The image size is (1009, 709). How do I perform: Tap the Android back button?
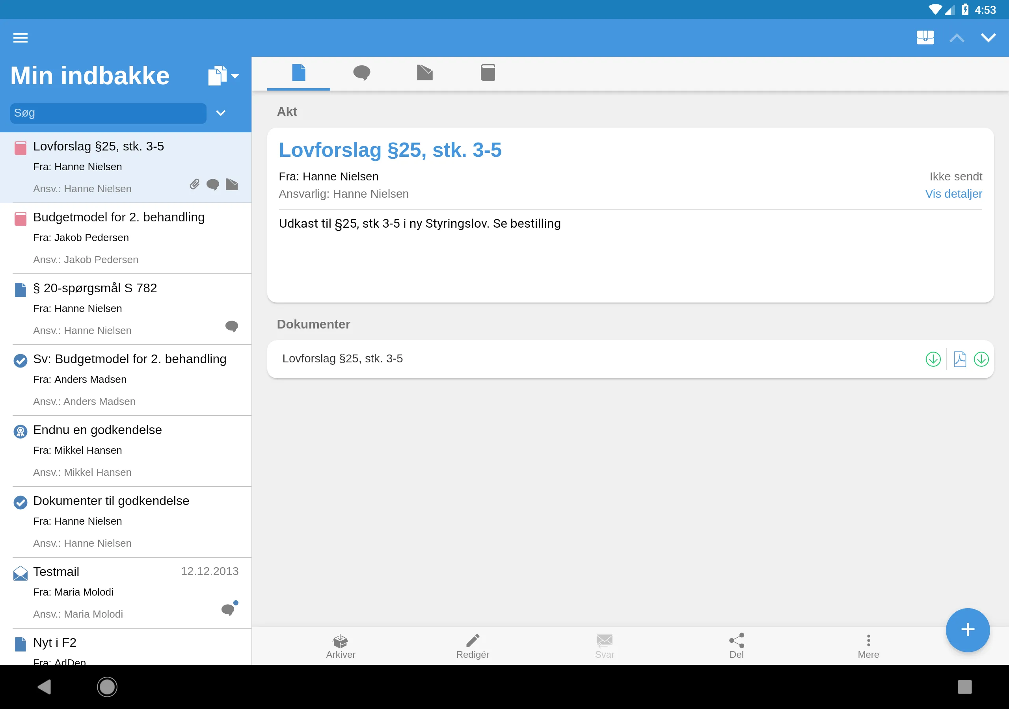[x=45, y=687]
